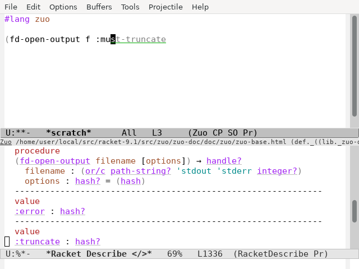Screen dimensions: 359x269
Task: Follow the fd-open-output link
Action: click(x=55, y=161)
